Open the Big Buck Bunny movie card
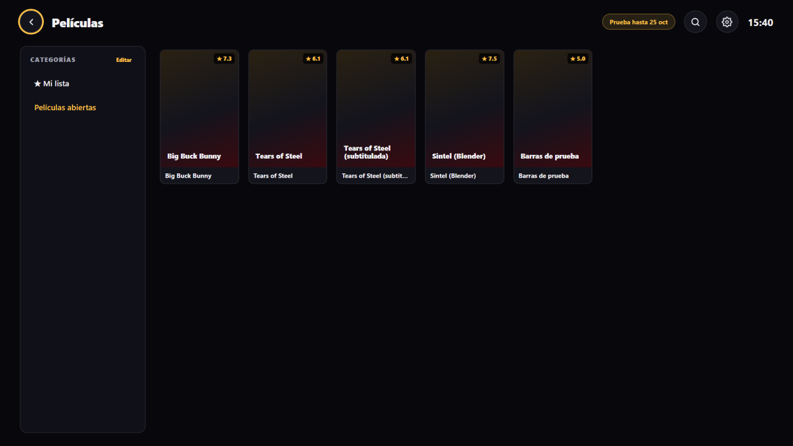This screenshot has height=446, width=793. point(199,117)
